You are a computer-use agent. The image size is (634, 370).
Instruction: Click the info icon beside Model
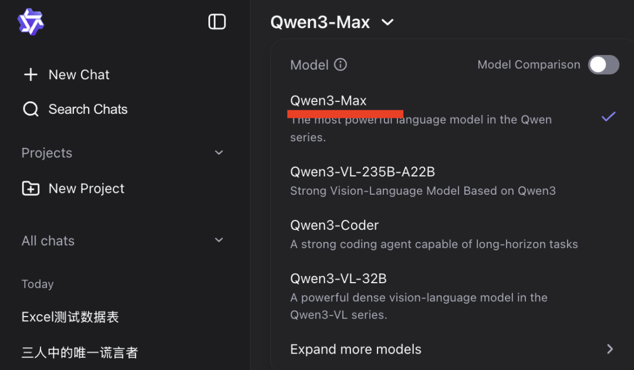[340, 65]
